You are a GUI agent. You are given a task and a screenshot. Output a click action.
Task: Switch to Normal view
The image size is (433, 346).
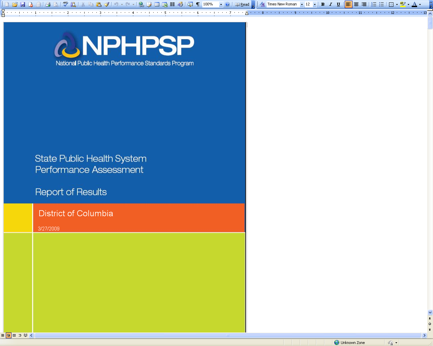(x=3, y=336)
